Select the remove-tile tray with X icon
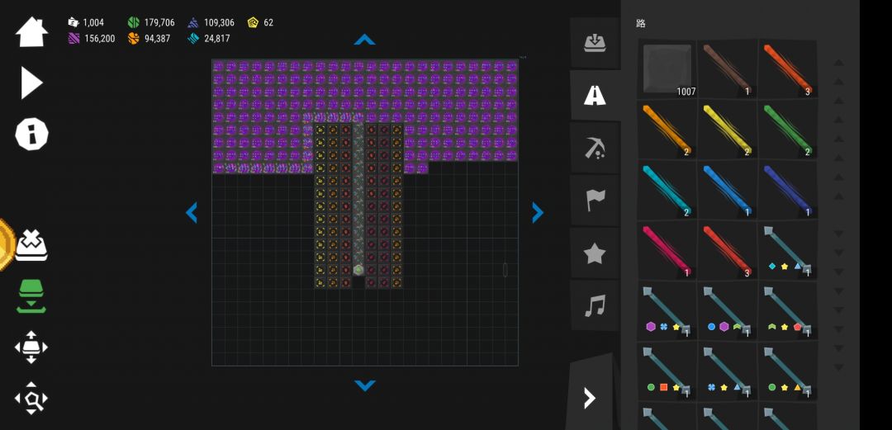Image resolution: width=892 pixels, height=430 pixels. pos(32,245)
